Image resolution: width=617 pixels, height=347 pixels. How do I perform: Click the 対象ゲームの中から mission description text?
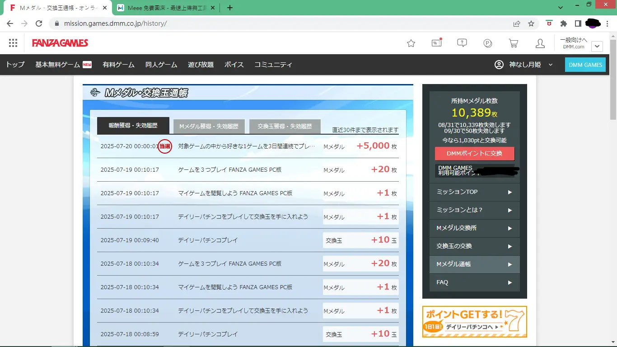(247, 146)
